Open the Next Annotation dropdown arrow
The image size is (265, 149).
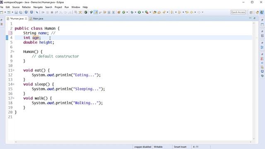click(176, 12)
